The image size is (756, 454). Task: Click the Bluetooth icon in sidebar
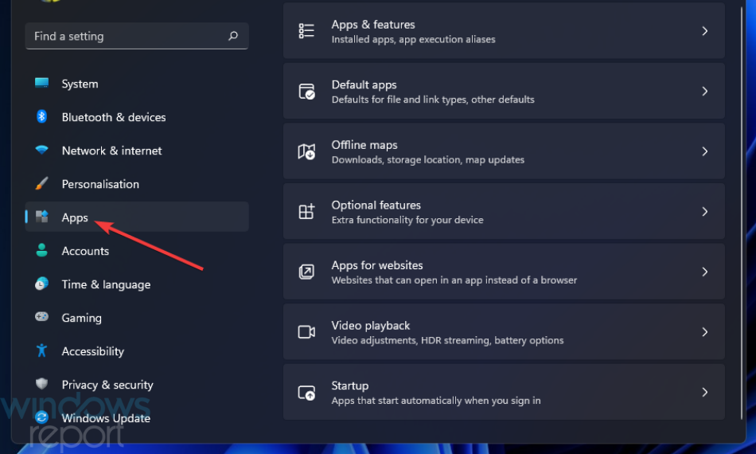42,117
